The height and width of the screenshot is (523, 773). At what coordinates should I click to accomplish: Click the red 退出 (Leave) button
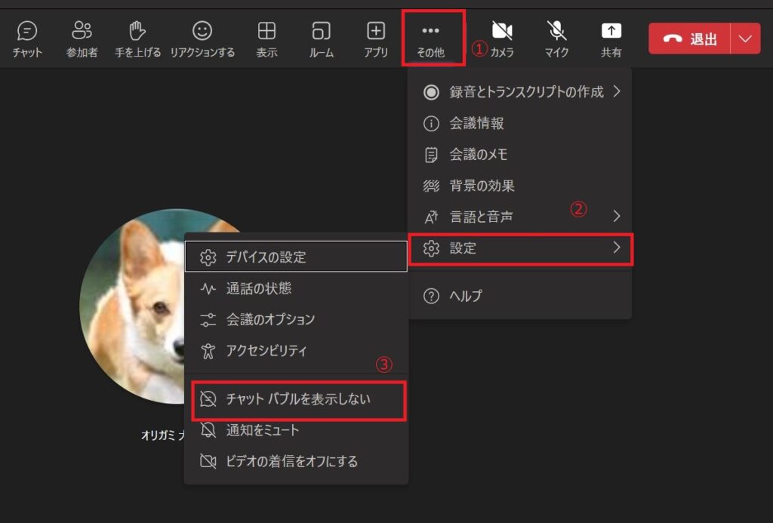pyautogui.click(x=689, y=38)
